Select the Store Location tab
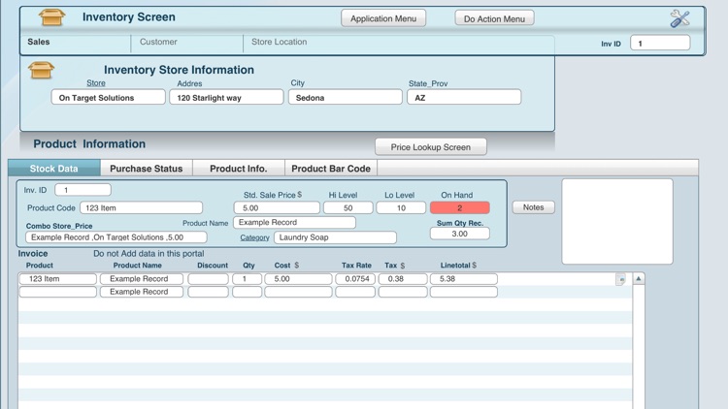Viewport: 728px width, 409px height. click(280, 43)
